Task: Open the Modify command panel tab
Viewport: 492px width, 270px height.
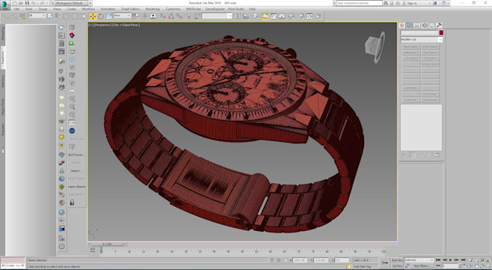Action: [410, 25]
